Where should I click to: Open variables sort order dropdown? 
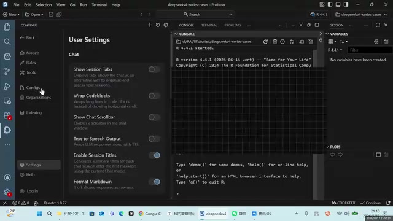[x=343, y=42]
